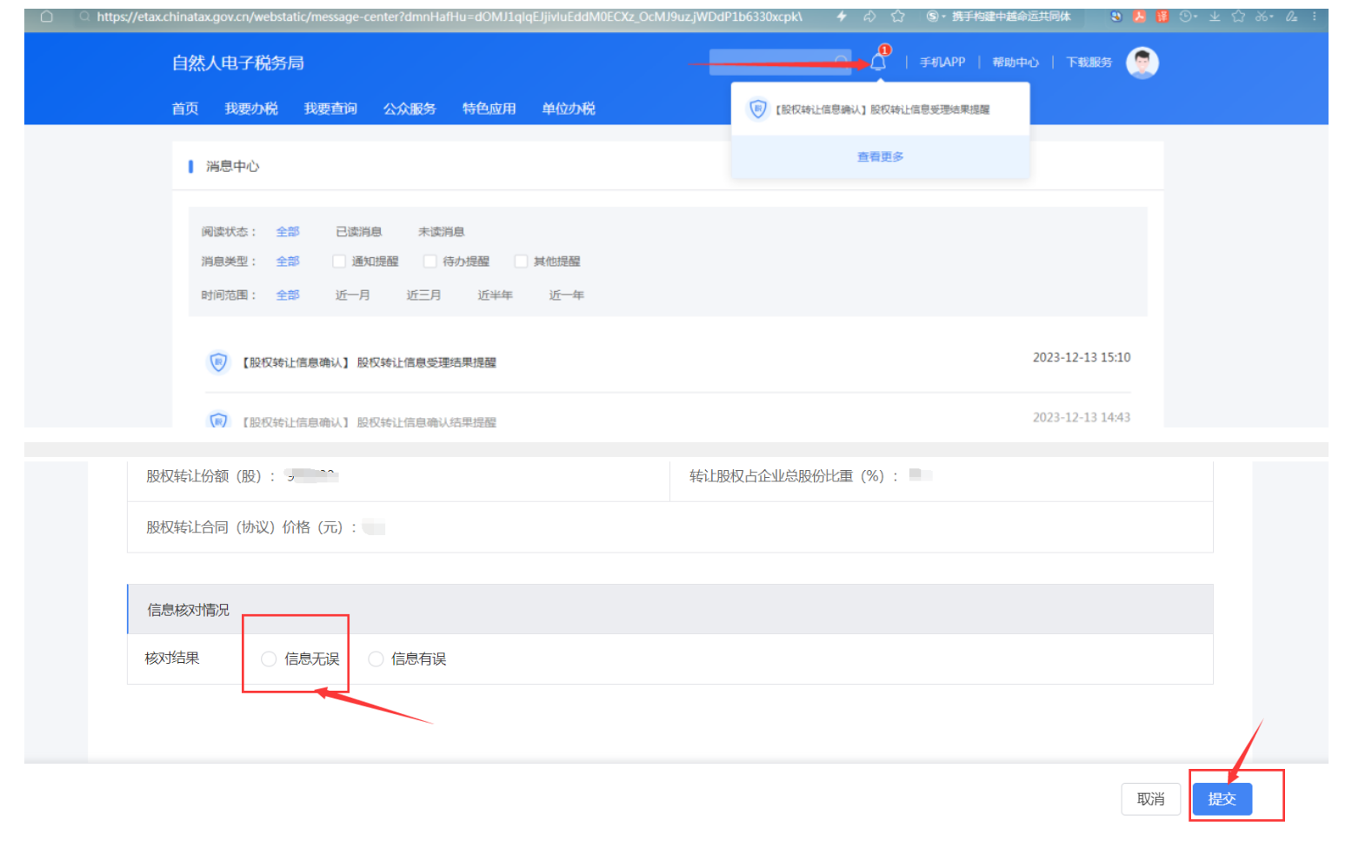This screenshot has width=1352, height=841.
Task: Click the 取消 button
Action: point(1151,798)
